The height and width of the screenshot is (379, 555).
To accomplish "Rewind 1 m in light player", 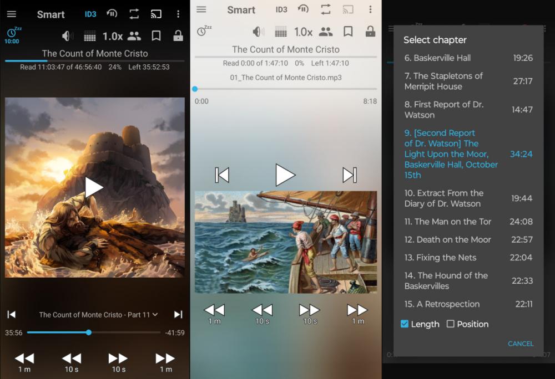I will (214, 314).
